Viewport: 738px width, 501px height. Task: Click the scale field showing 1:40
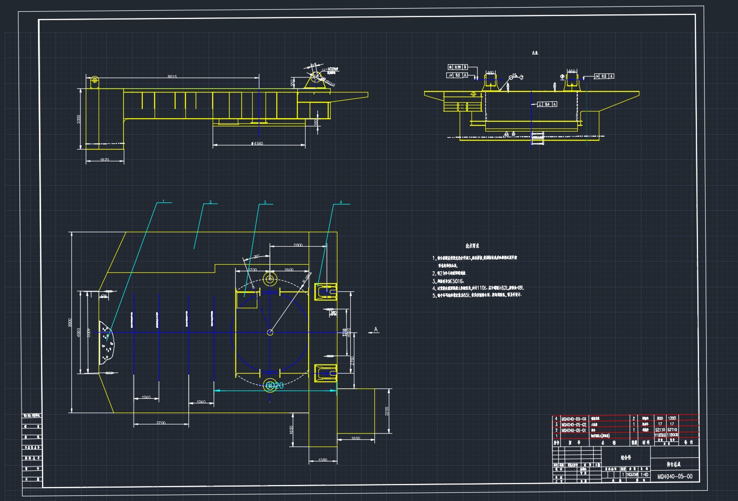644,474
